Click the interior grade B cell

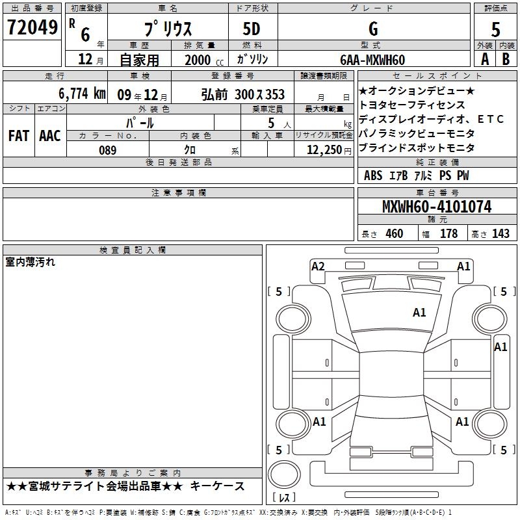point(506,59)
